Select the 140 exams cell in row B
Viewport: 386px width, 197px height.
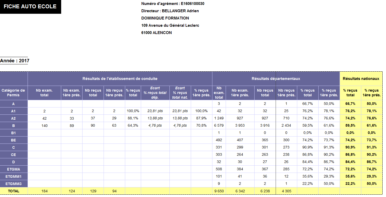(44, 126)
